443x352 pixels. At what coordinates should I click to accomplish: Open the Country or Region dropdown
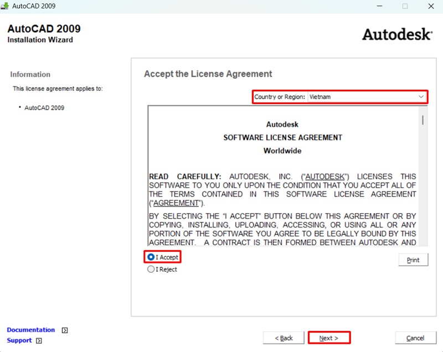[367, 97]
